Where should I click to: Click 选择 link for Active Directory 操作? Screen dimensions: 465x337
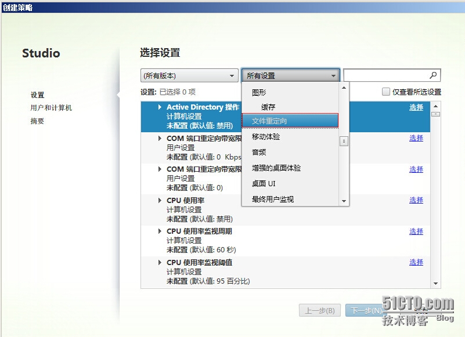(x=416, y=107)
